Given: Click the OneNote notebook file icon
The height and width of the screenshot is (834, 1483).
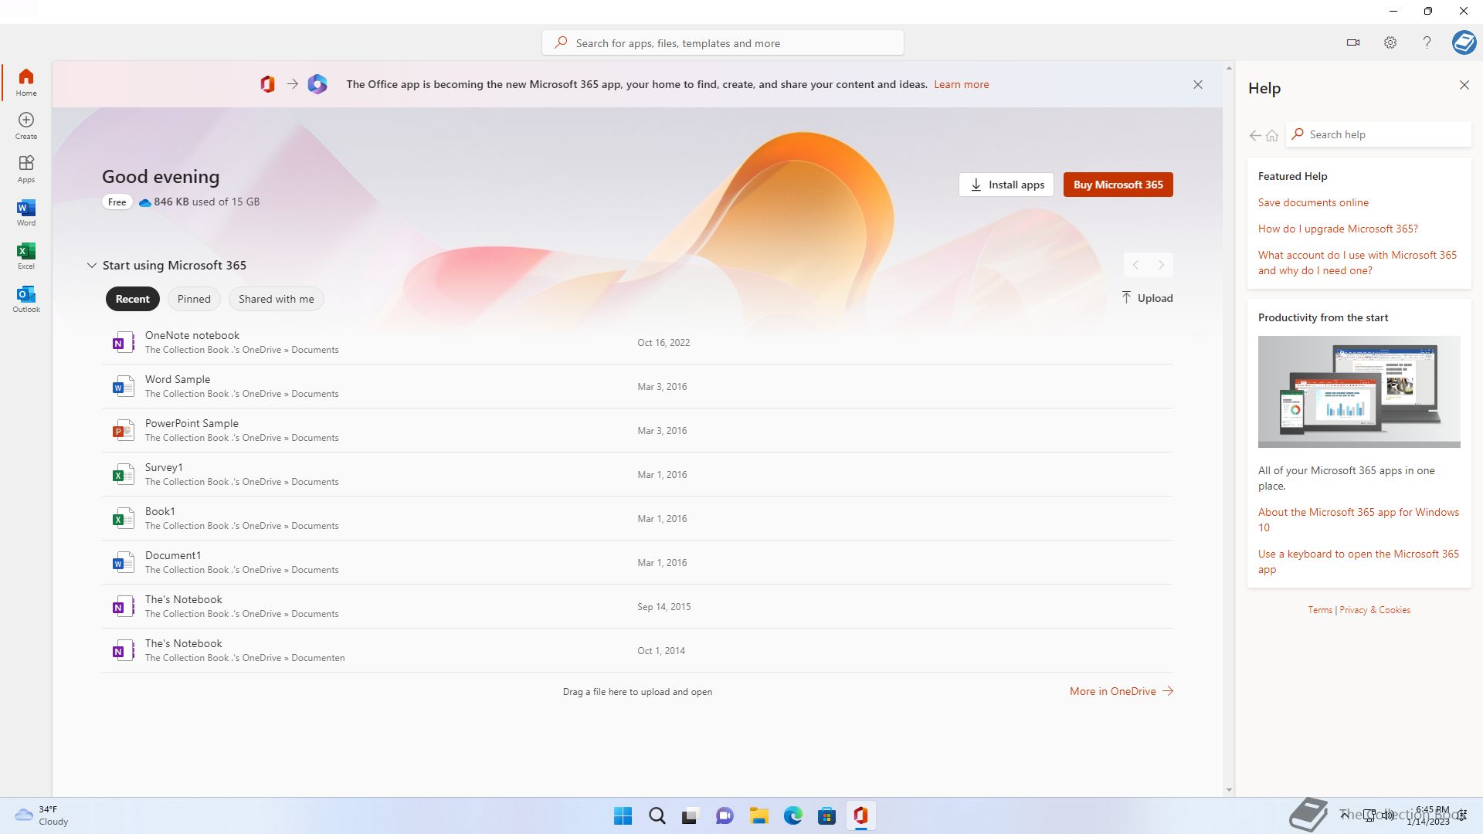Looking at the screenshot, I should pyautogui.click(x=122, y=342).
